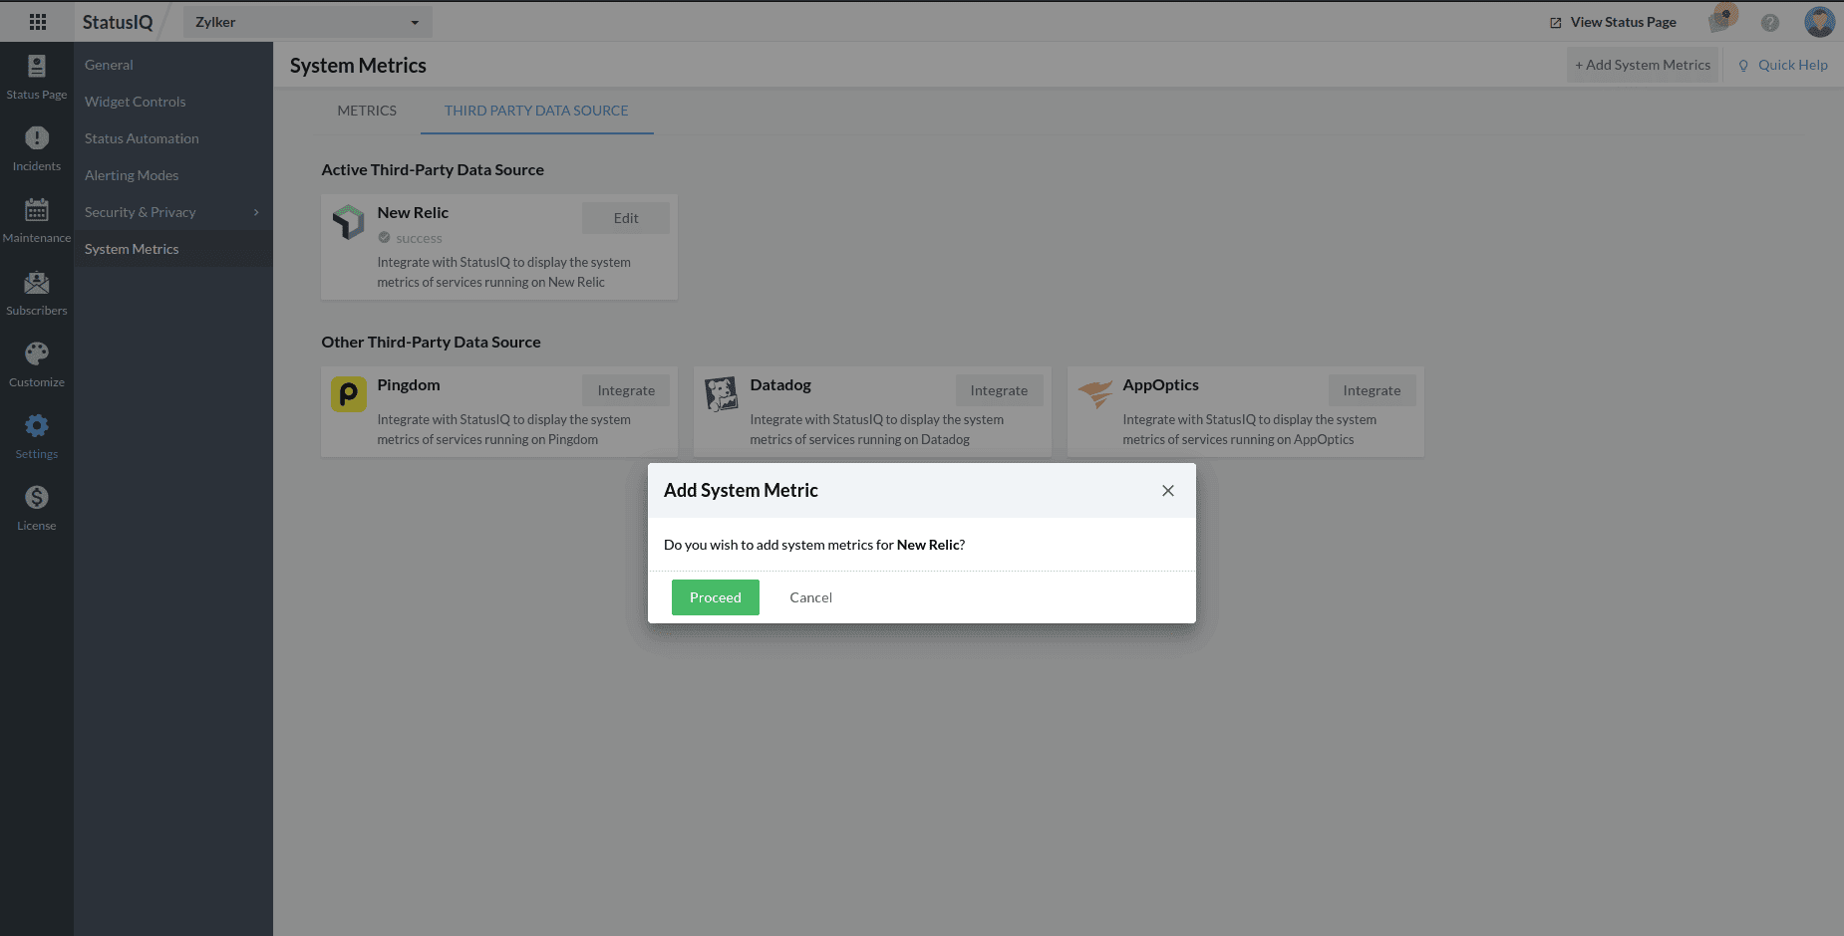
Task: Go to Status Page in sidebar
Action: click(37, 77)
